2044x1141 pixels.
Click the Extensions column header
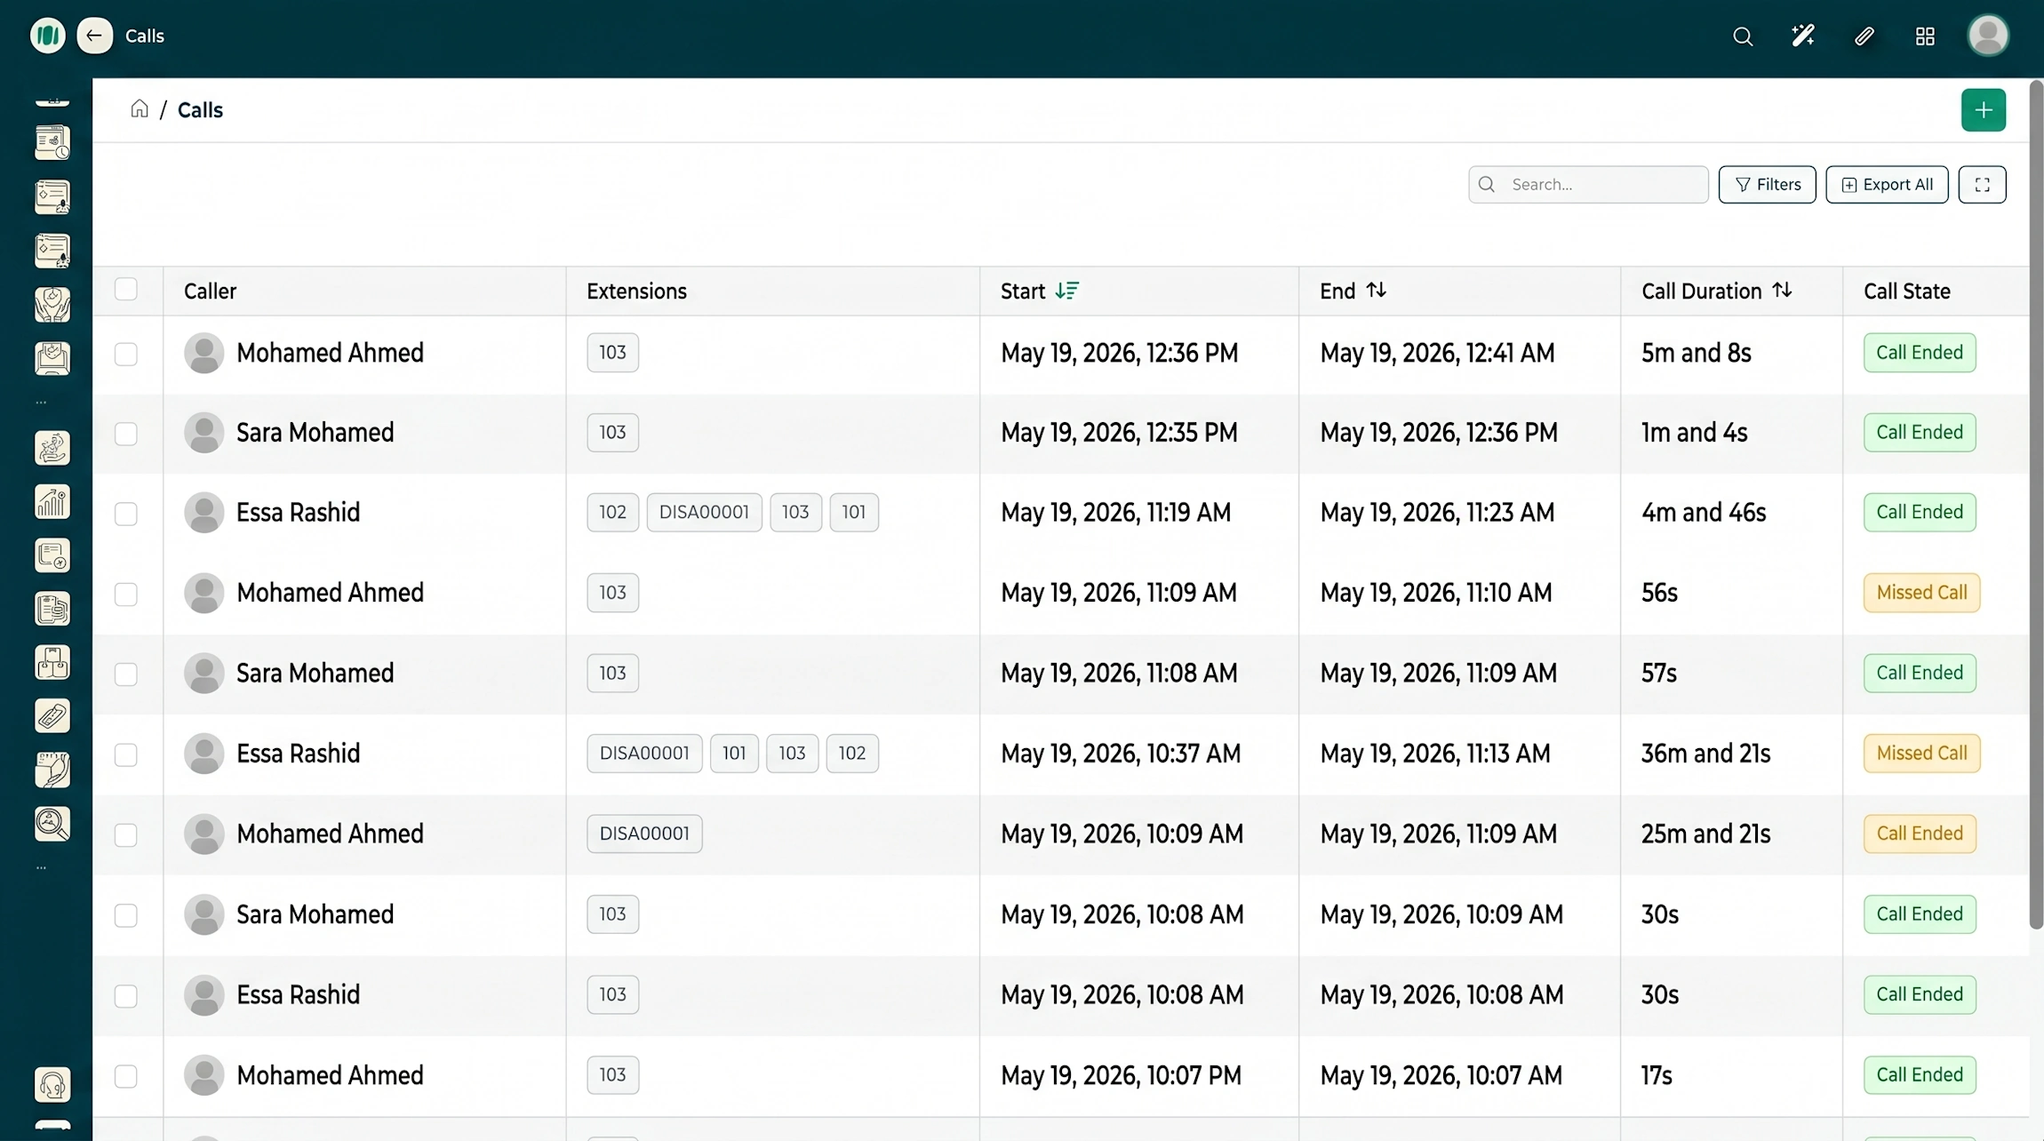(x=636, y=291)
